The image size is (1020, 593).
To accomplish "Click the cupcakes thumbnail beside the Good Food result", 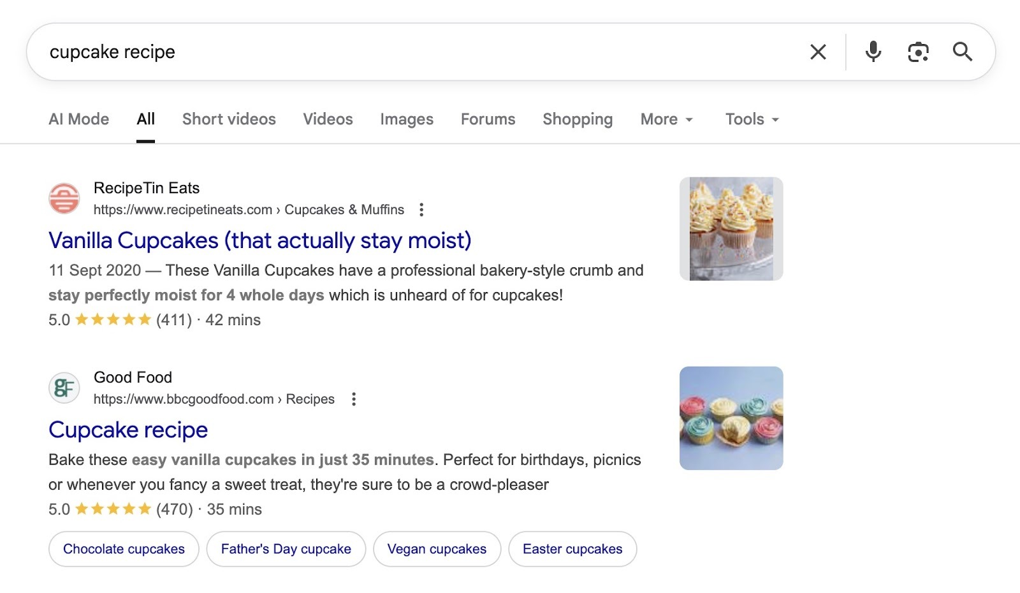I will pos(731,417).
